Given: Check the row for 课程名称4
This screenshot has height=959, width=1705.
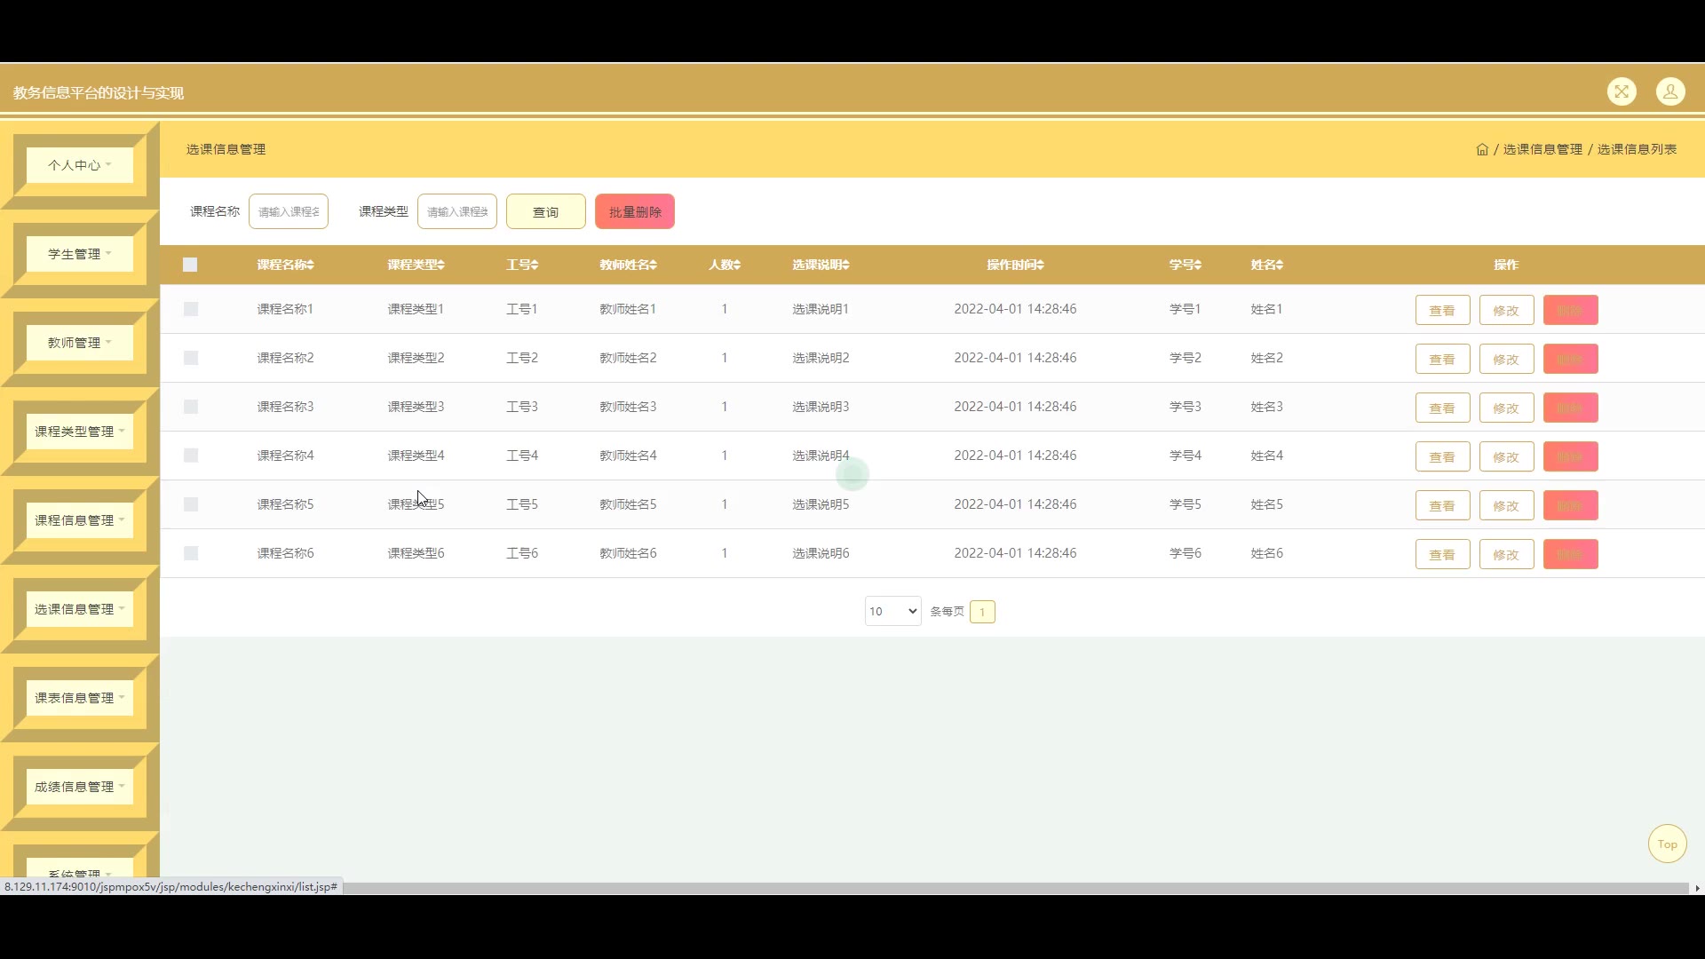Looking at the screenshot, I should point(191,456).
